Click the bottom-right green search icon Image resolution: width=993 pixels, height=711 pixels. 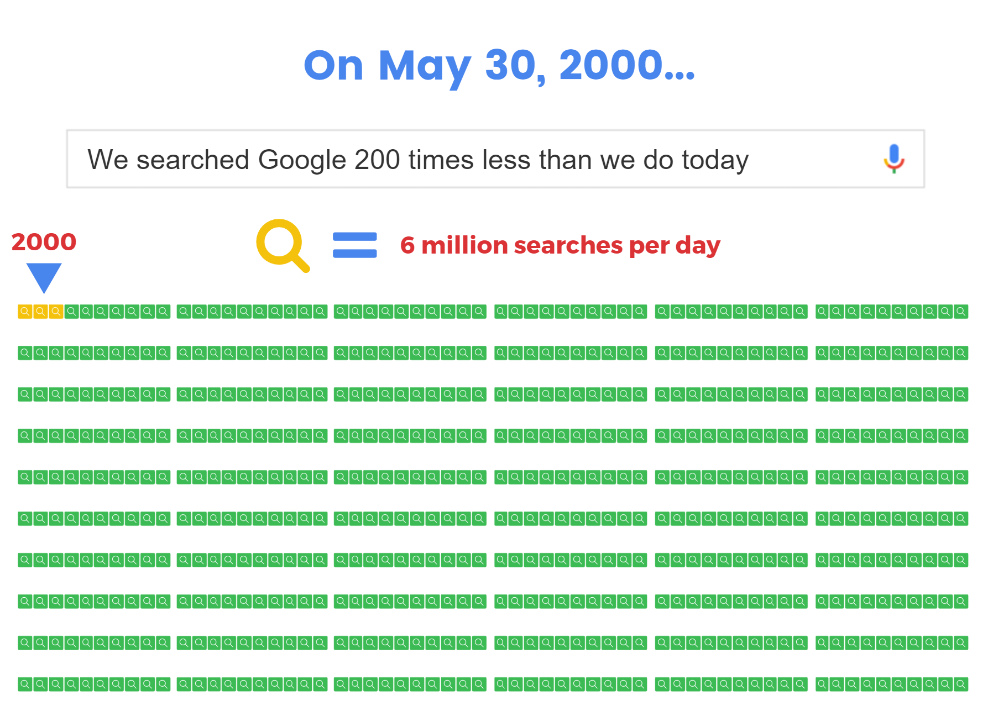[961, 684]
